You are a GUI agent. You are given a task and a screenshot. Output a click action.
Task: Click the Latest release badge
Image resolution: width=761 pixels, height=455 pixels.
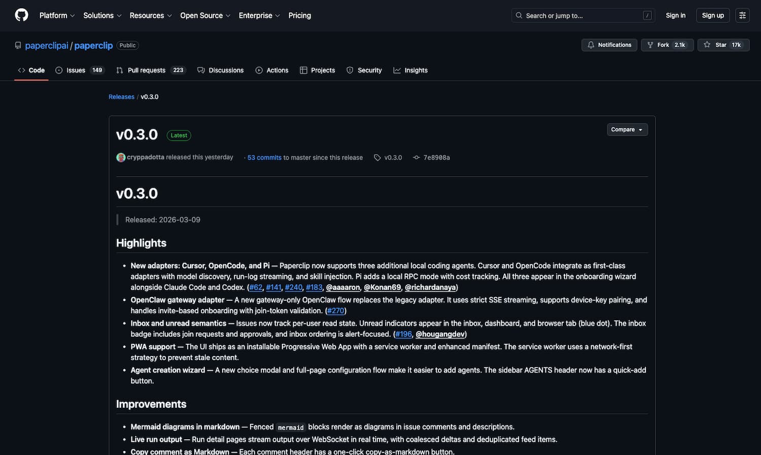point(179,136)
